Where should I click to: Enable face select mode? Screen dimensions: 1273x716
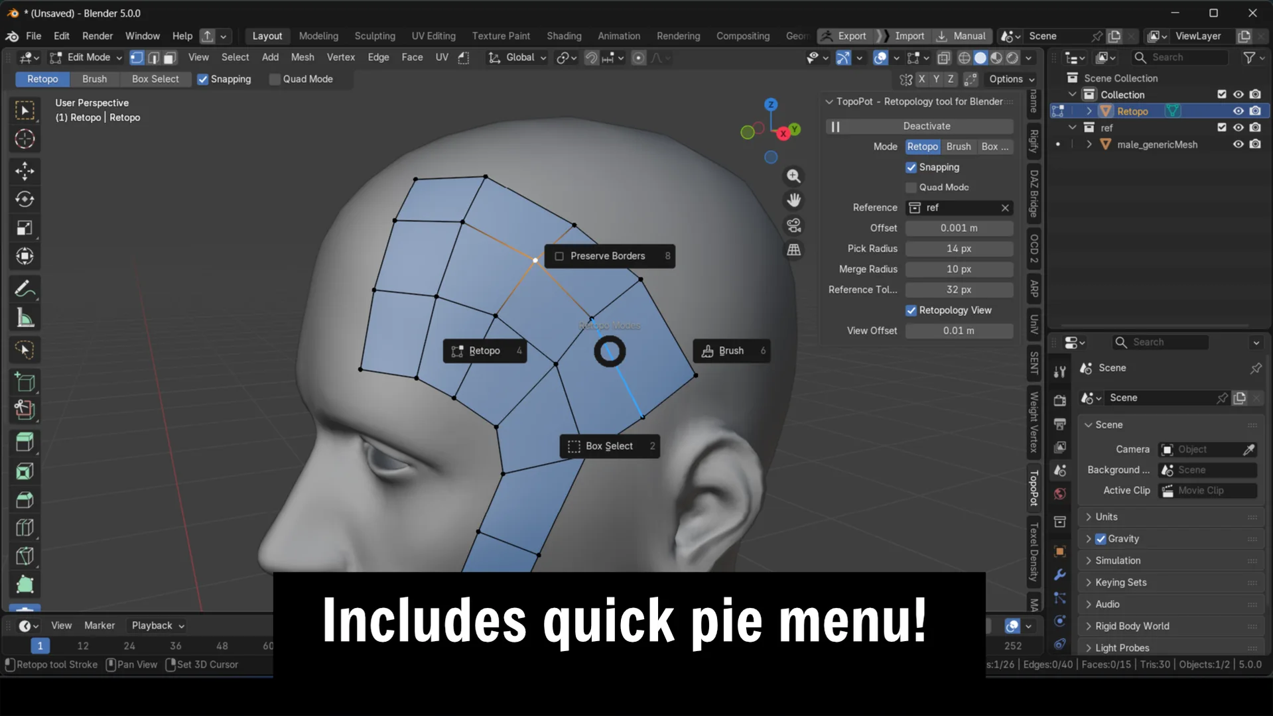[170, 58]
